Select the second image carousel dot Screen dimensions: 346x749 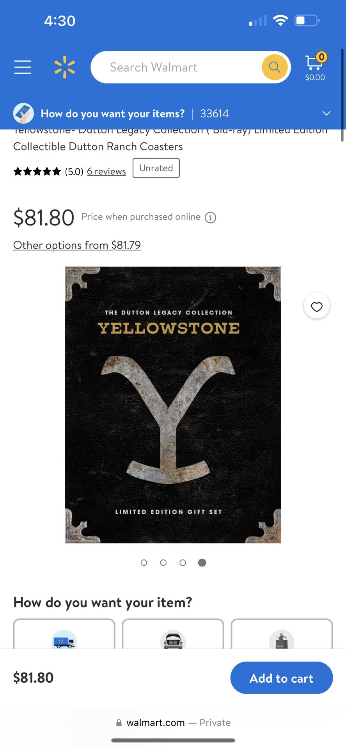[x=163, y=563]
